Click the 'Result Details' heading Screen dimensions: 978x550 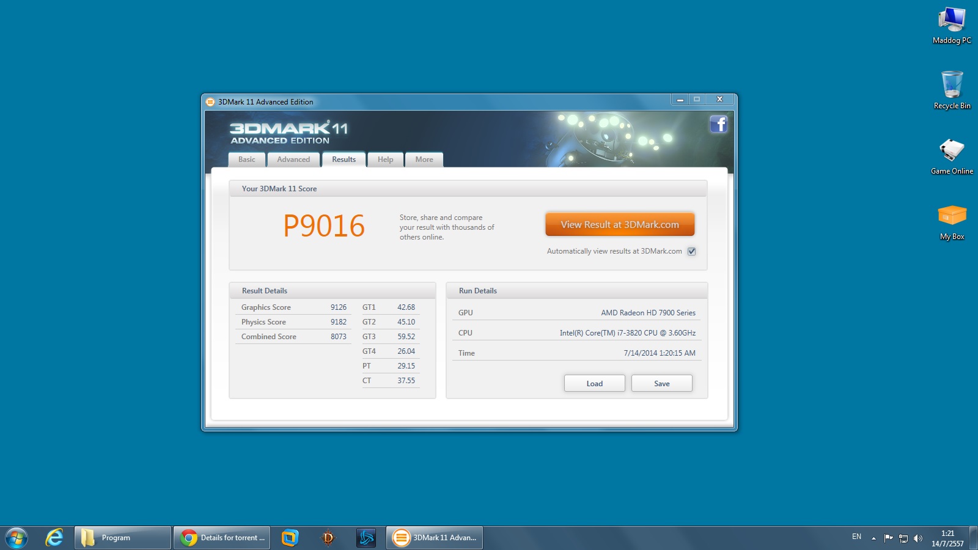pyautogui.click(x=265, y=291)
